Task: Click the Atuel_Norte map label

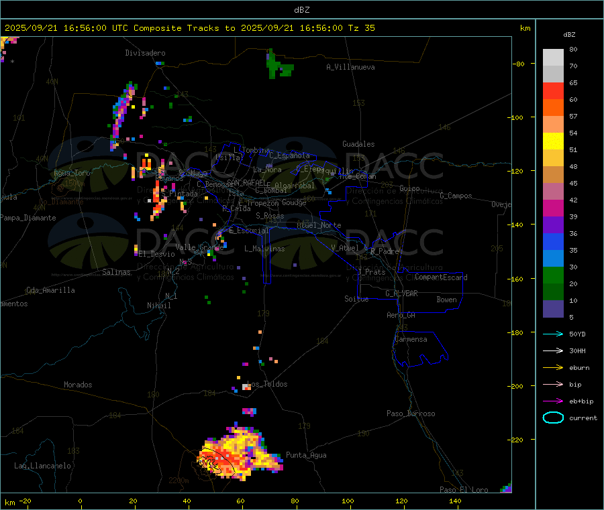Action: (x=319, y=225)
